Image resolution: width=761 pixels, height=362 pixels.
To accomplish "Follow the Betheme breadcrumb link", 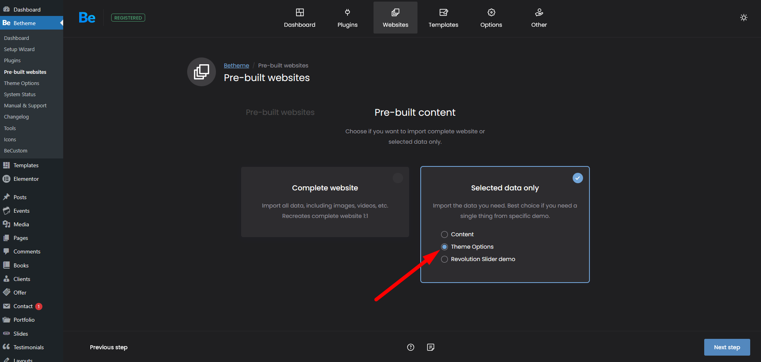I will tap(236, 65).
